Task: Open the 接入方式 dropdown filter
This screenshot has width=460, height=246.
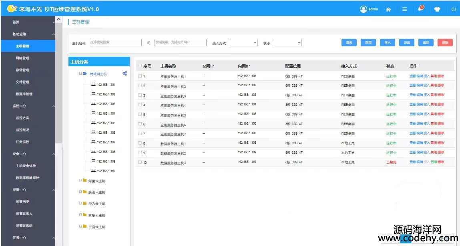Action: [243, 43]
